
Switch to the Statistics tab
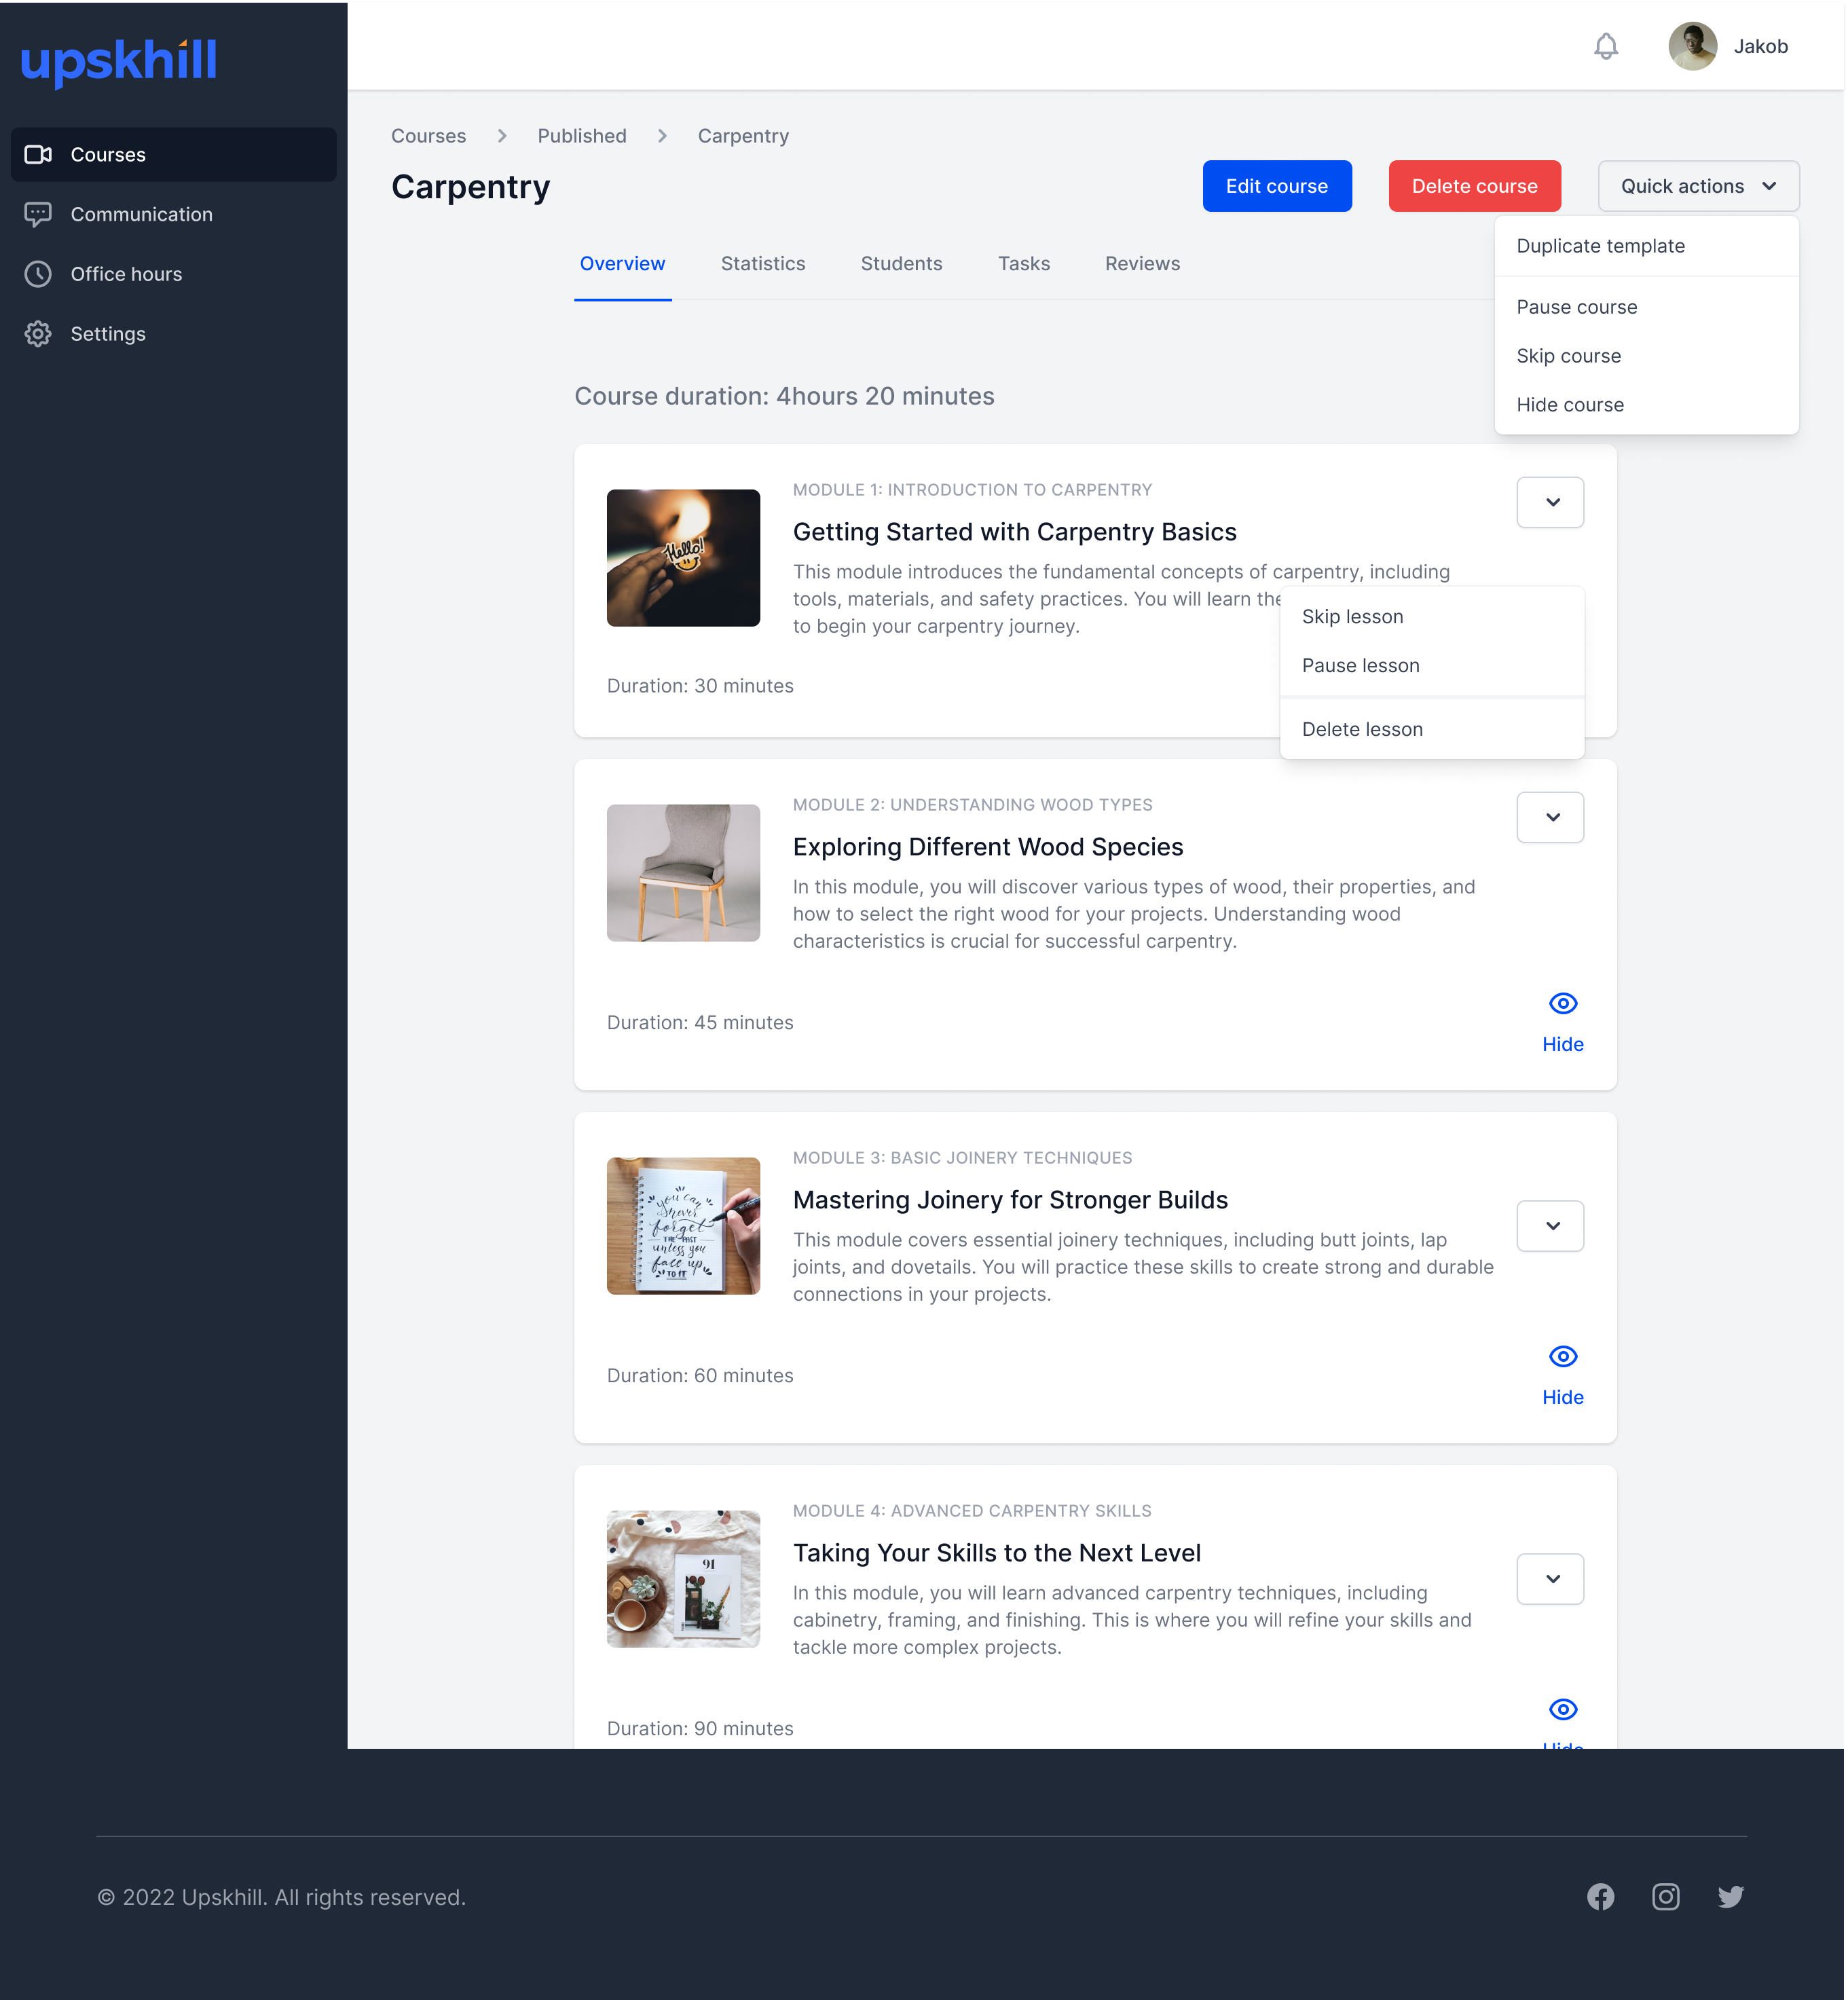(x=762, y=264)
